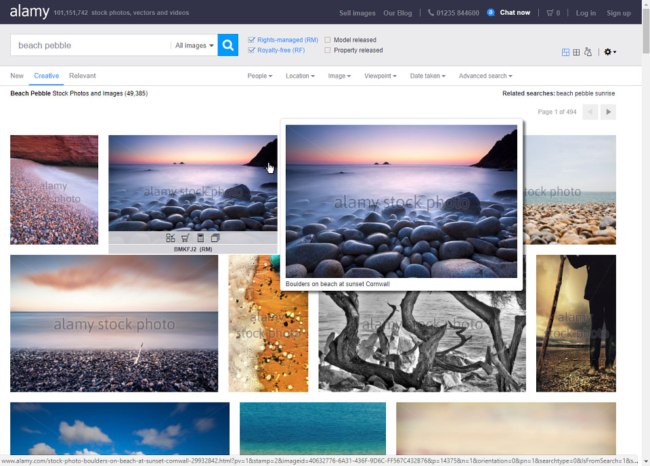
Task: Click the beach pebble search field
Action: 90,45
